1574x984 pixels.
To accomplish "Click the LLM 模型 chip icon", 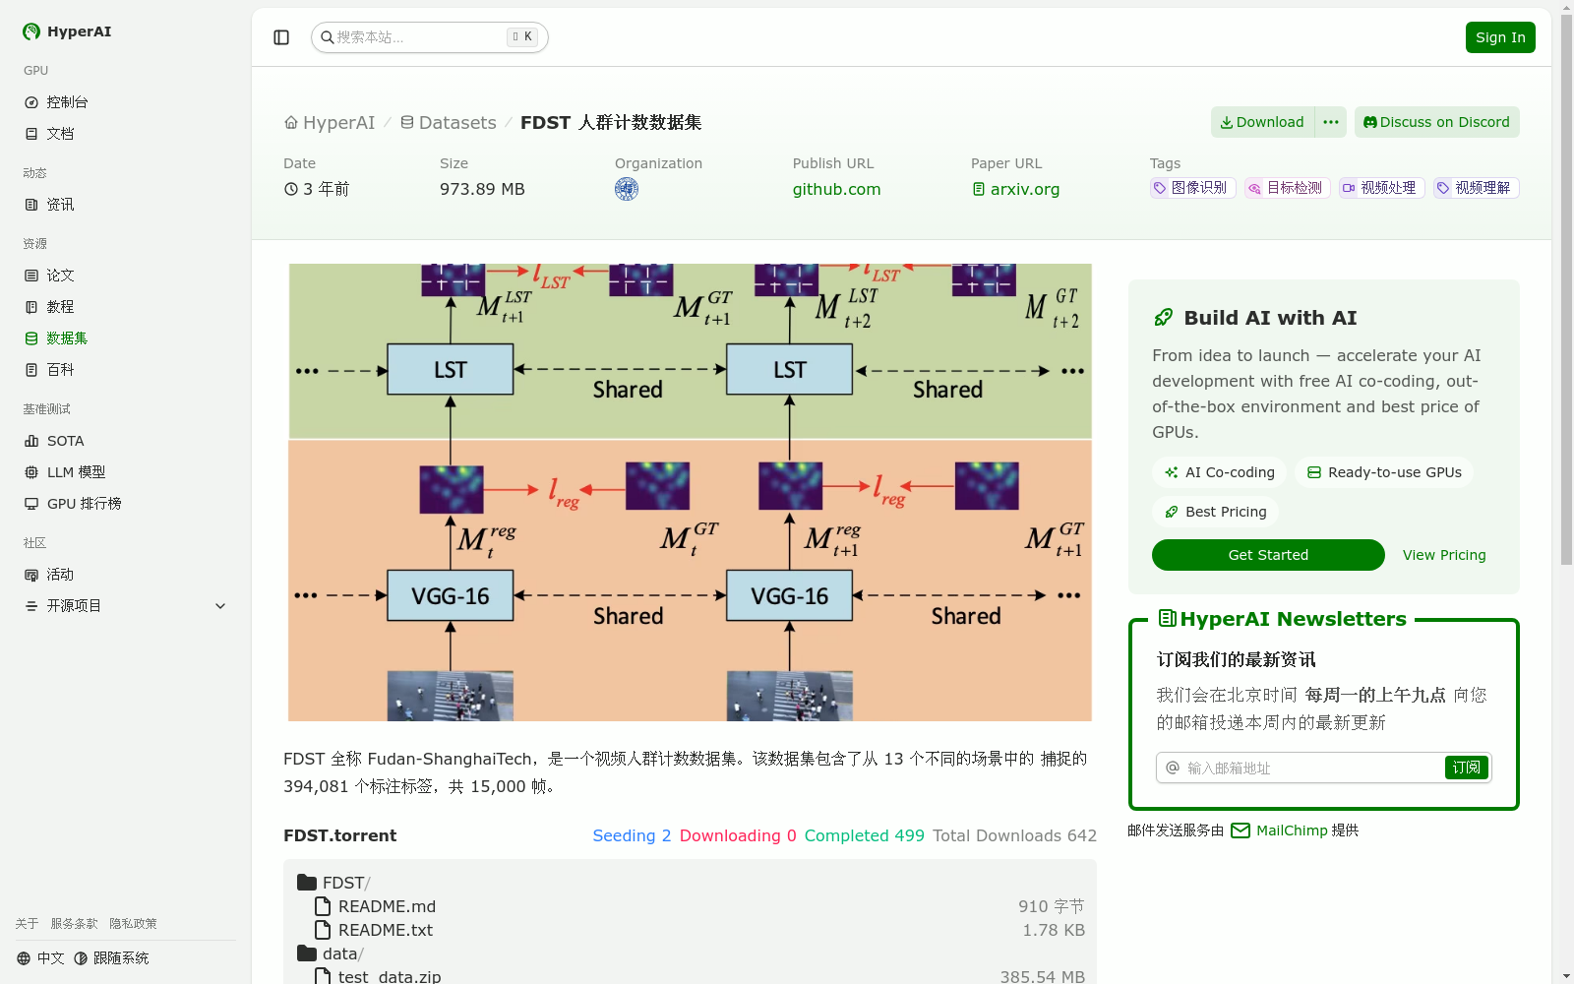I will point(31,472).
